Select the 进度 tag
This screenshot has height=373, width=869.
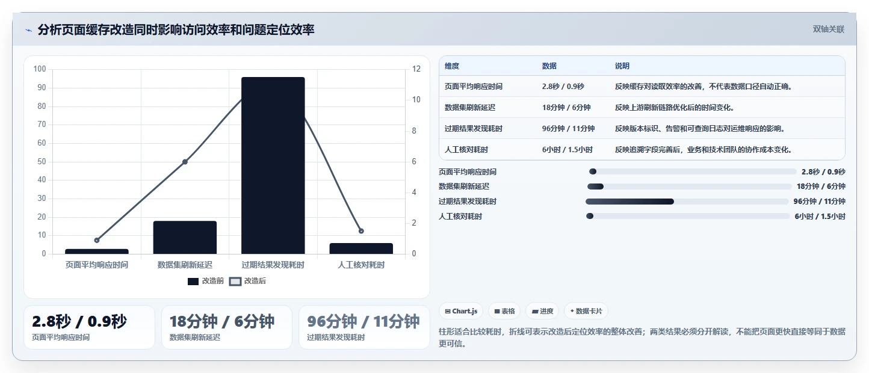[x=542, y=311]
